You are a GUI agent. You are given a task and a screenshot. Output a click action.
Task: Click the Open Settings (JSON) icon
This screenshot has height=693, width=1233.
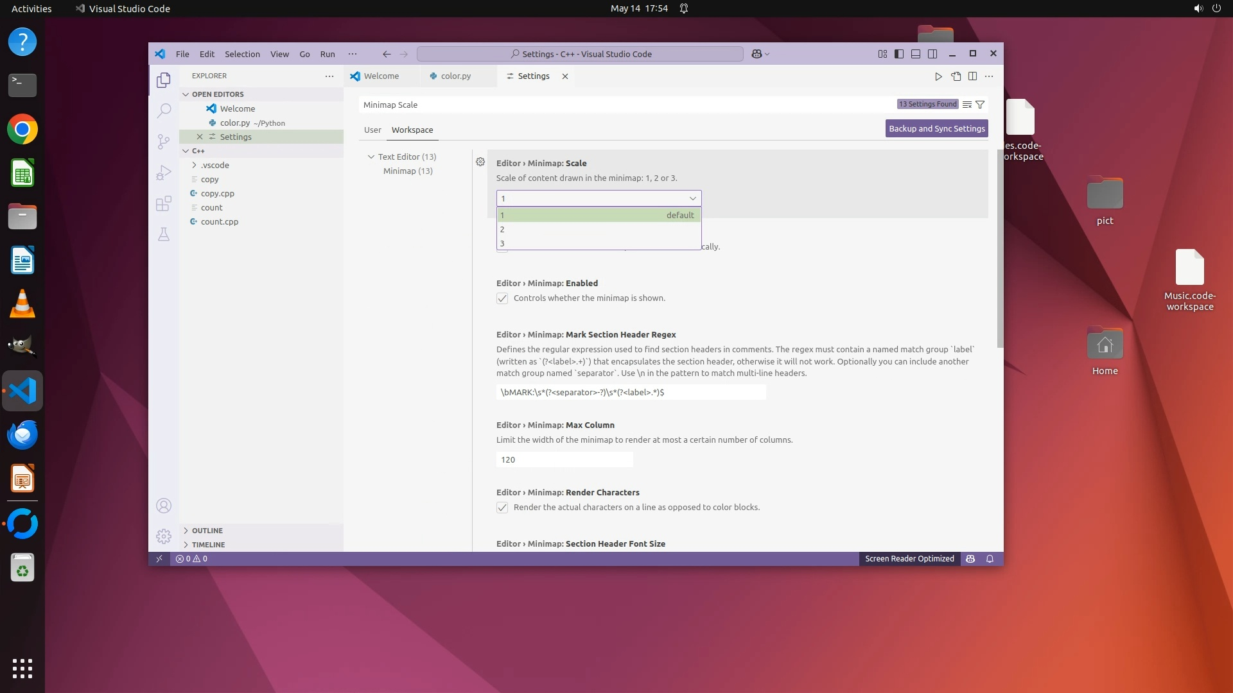coord(956,76)
